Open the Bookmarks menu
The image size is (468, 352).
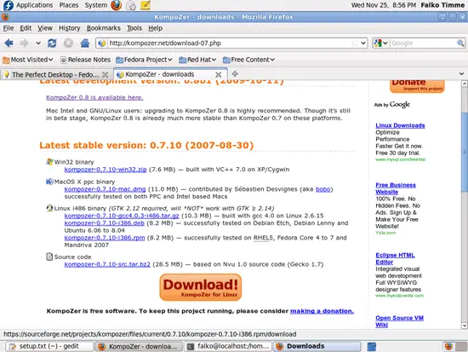104,28
